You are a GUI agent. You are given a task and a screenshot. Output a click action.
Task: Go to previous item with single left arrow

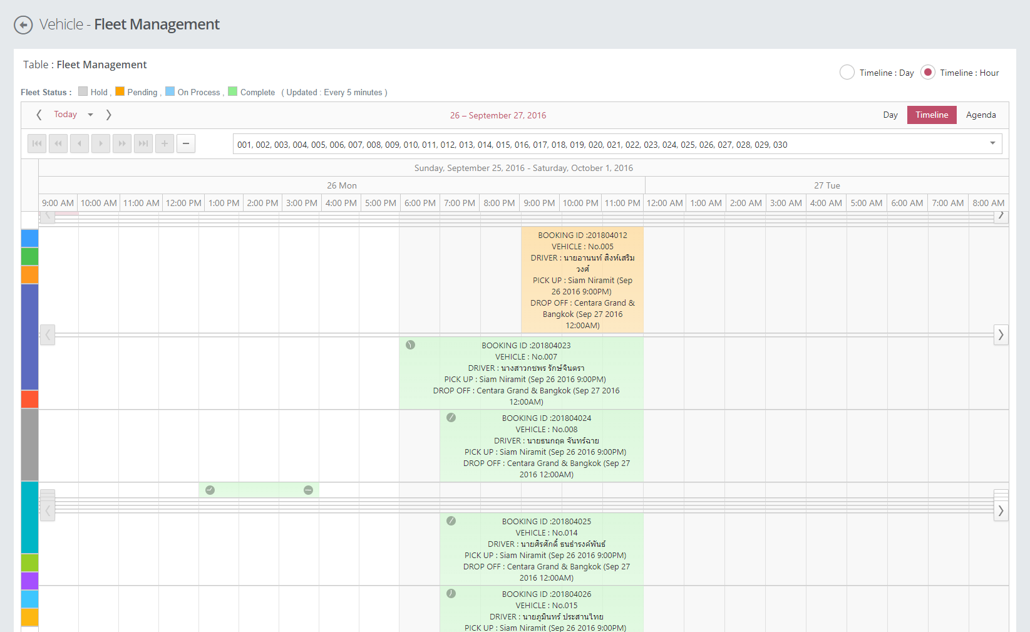coord(80,143)
